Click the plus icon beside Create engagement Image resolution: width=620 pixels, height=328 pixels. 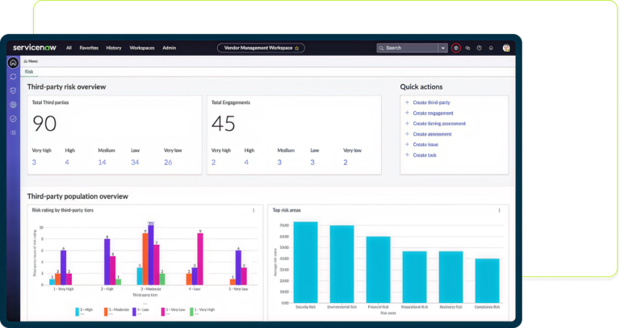click(407, 113)
